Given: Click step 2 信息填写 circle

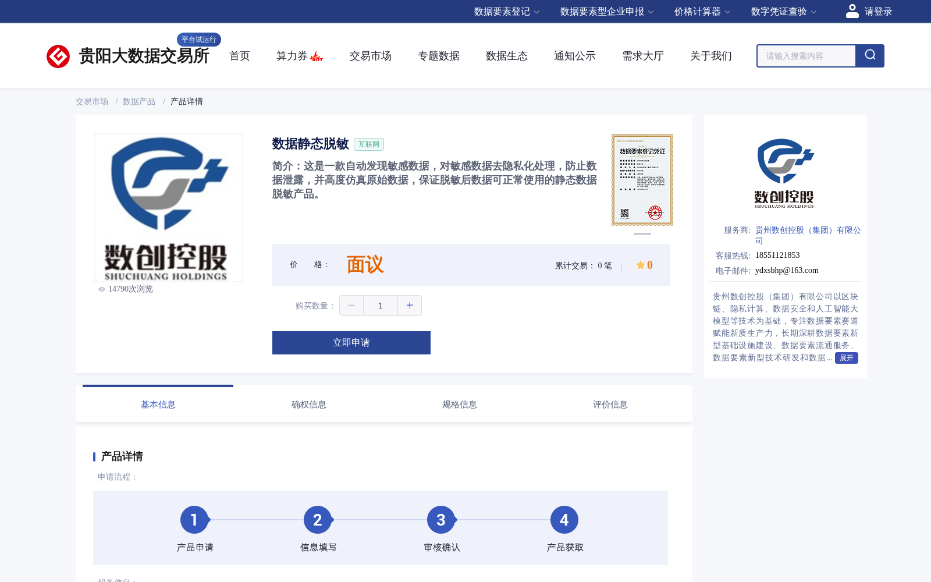Looking at the screenshot, I should 318,520.
